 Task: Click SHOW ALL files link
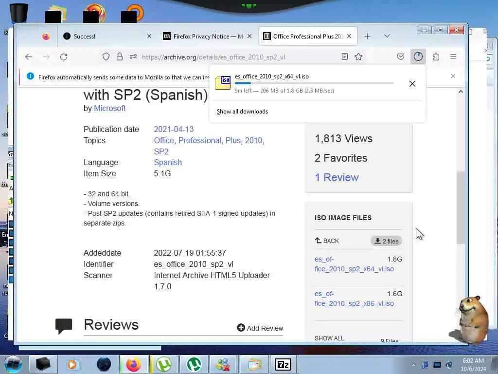[x=329, y=338]
